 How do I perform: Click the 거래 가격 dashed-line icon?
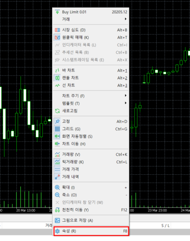[57, 169]
